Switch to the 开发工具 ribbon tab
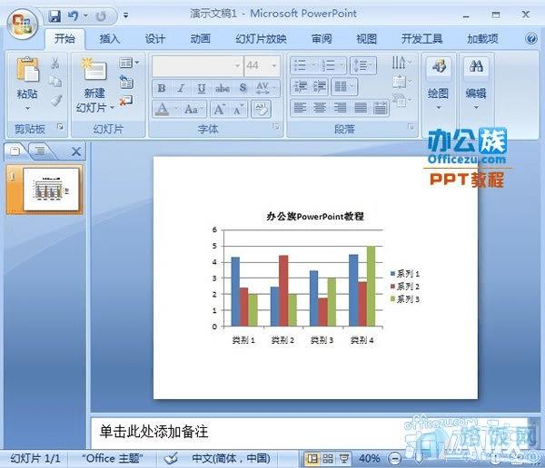Viewport: 545px width, 468px height. point(421,38)
